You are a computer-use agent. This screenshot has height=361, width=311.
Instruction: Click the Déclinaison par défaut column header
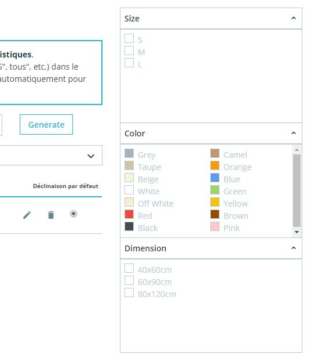pos(65,186)
